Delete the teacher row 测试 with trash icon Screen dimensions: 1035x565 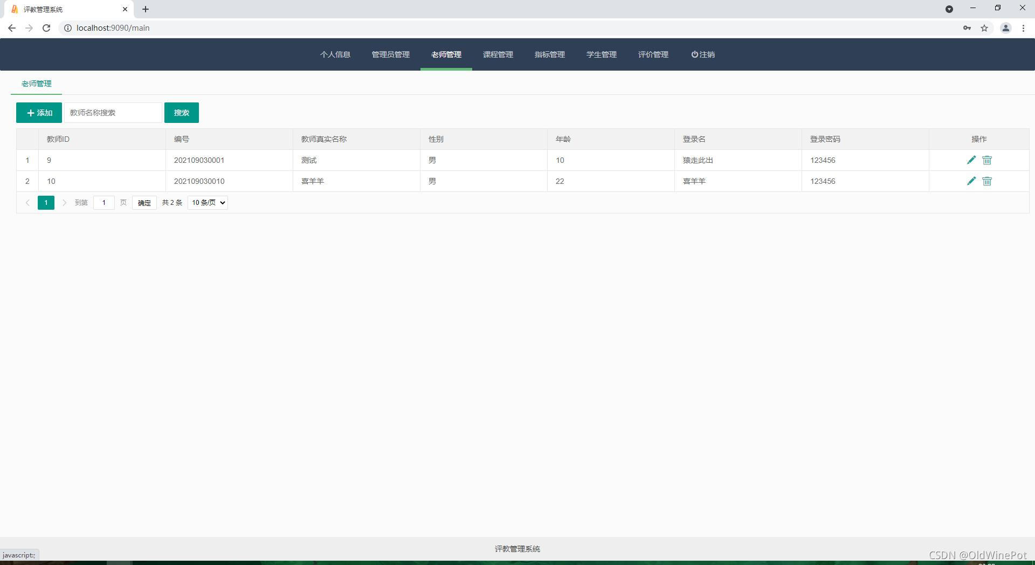[x=987, y=160]
